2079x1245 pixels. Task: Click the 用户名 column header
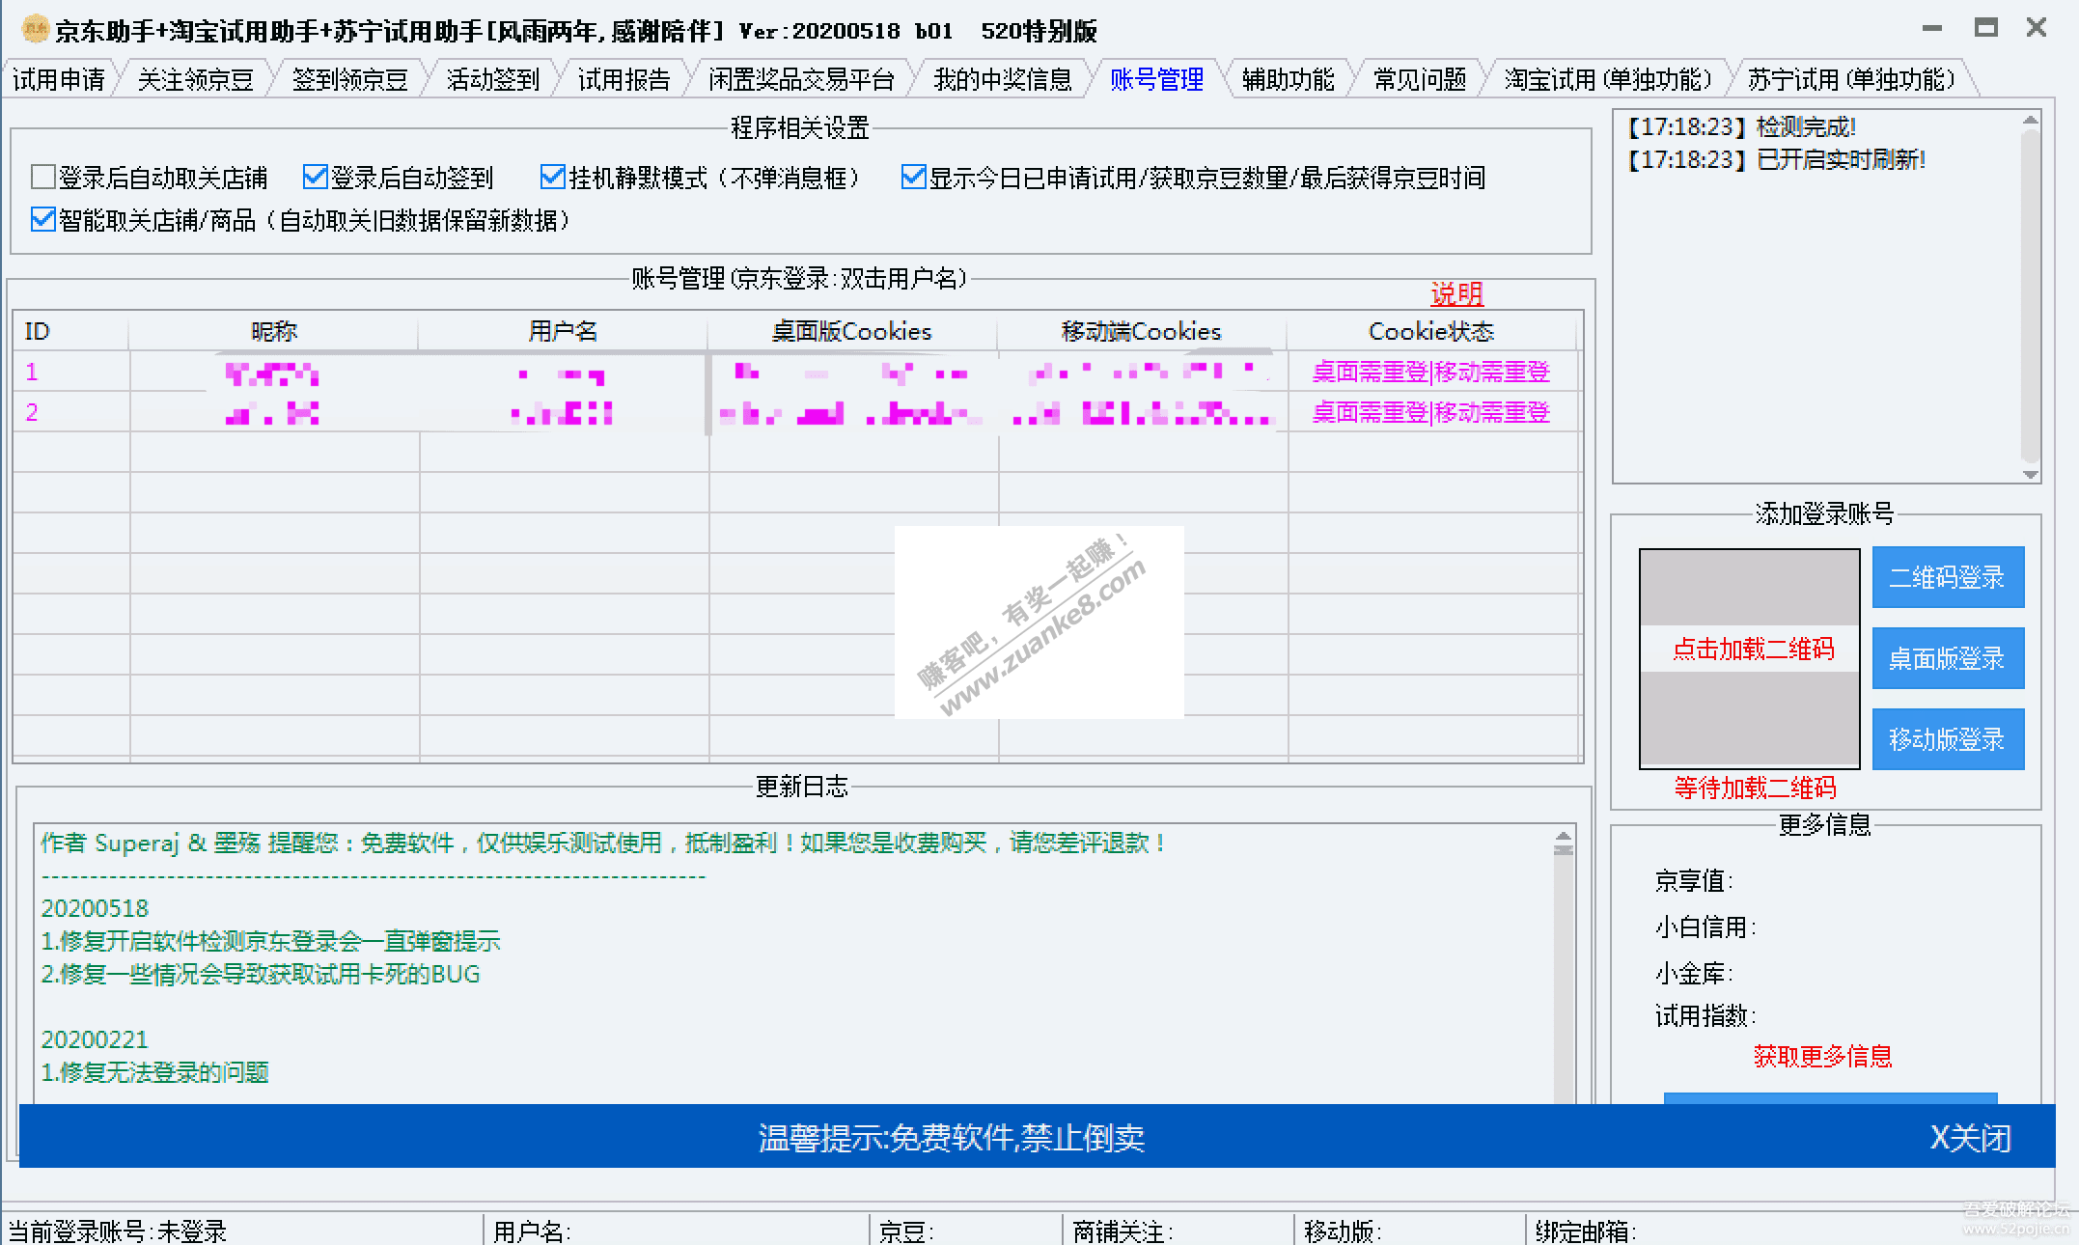pyautogui.click(x=564, y=331)
